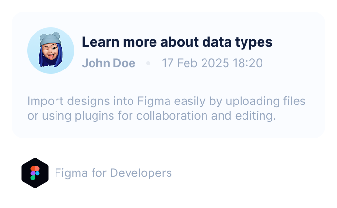
Task: Open the "Learn more about data types" title
Action: [177, 42]
